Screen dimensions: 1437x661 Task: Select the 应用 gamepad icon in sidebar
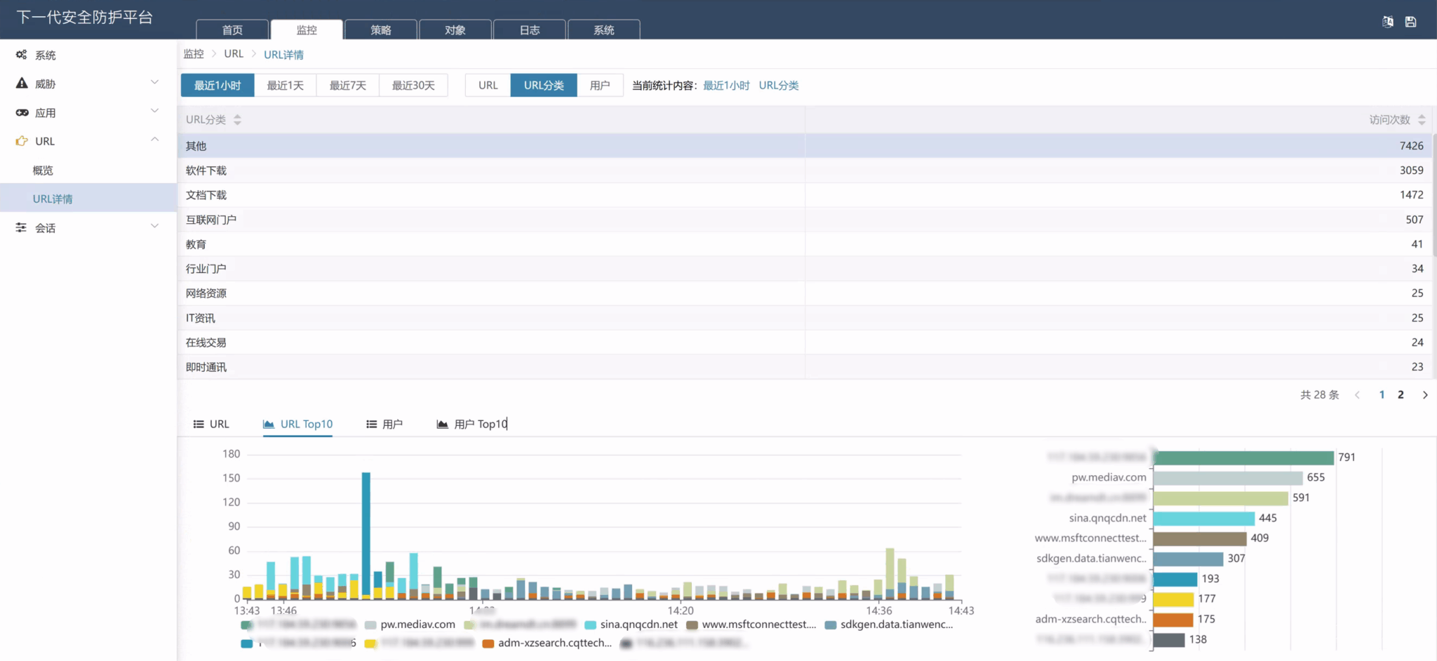click(x=22, y=112)
